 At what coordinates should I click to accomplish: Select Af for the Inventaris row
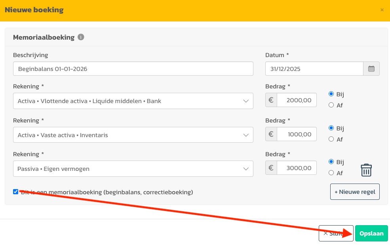(331, 139)
